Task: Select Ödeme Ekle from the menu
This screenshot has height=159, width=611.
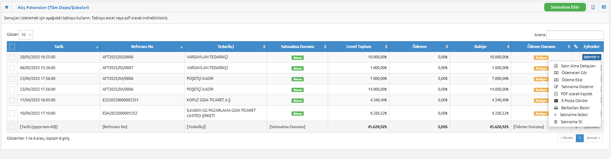Action: (572, 80)
